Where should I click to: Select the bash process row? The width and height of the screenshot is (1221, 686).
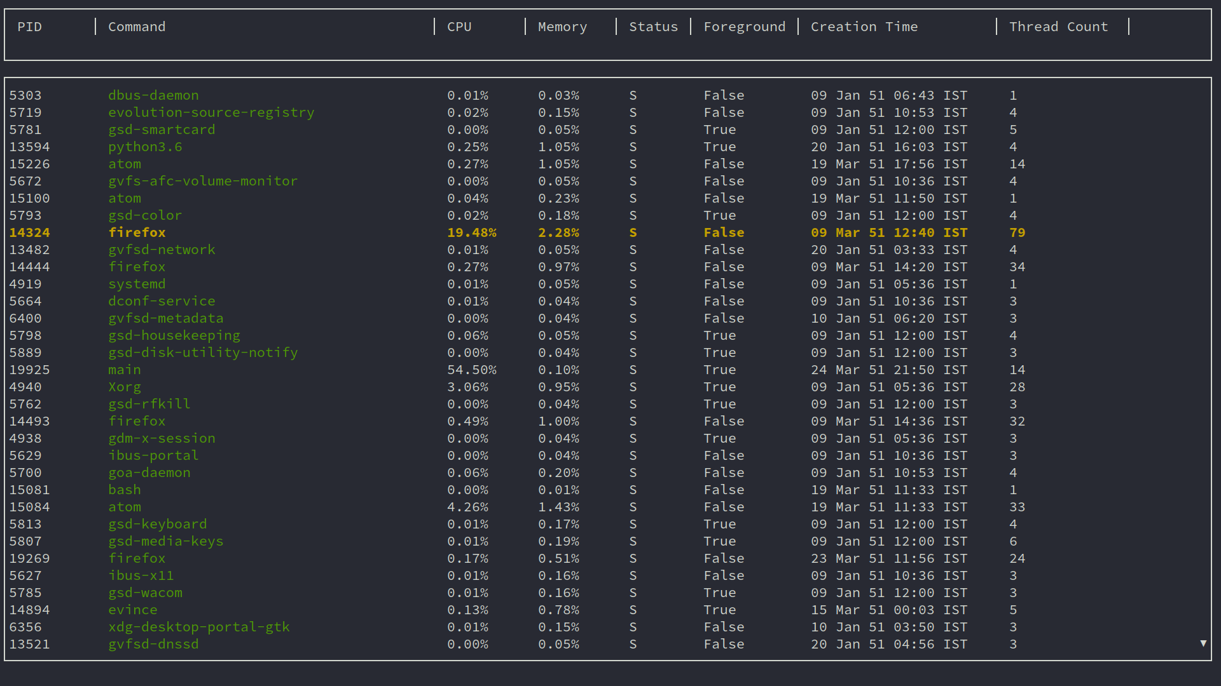point(125,490)
